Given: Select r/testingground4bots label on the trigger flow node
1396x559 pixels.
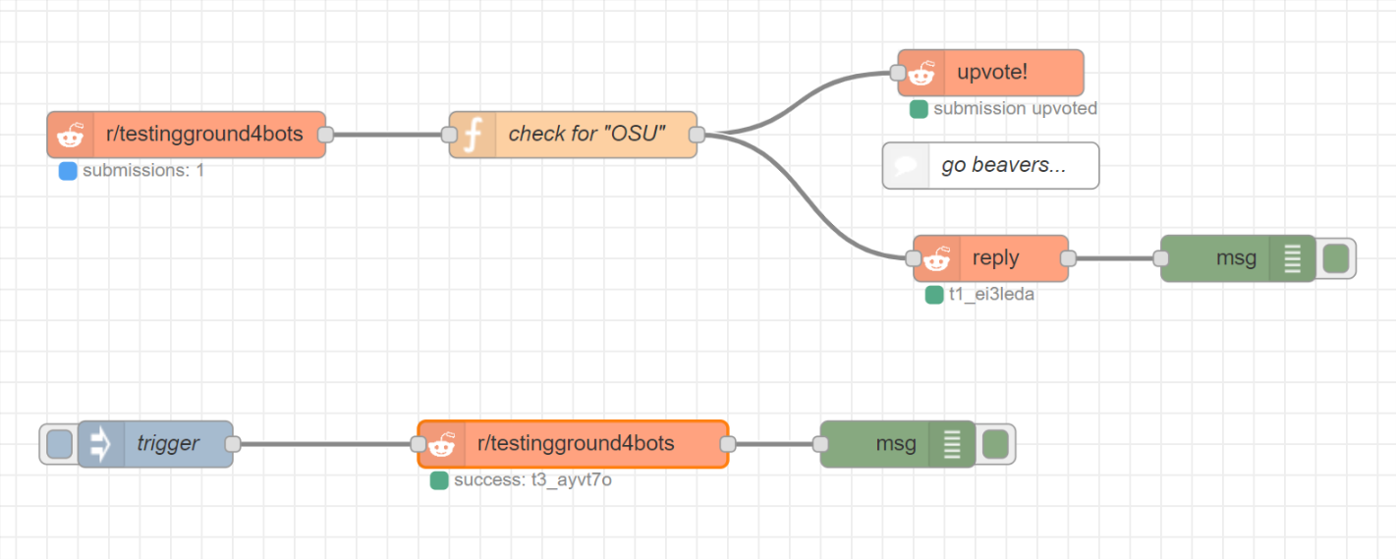Looking at the screenshot, I should (576, 444).
